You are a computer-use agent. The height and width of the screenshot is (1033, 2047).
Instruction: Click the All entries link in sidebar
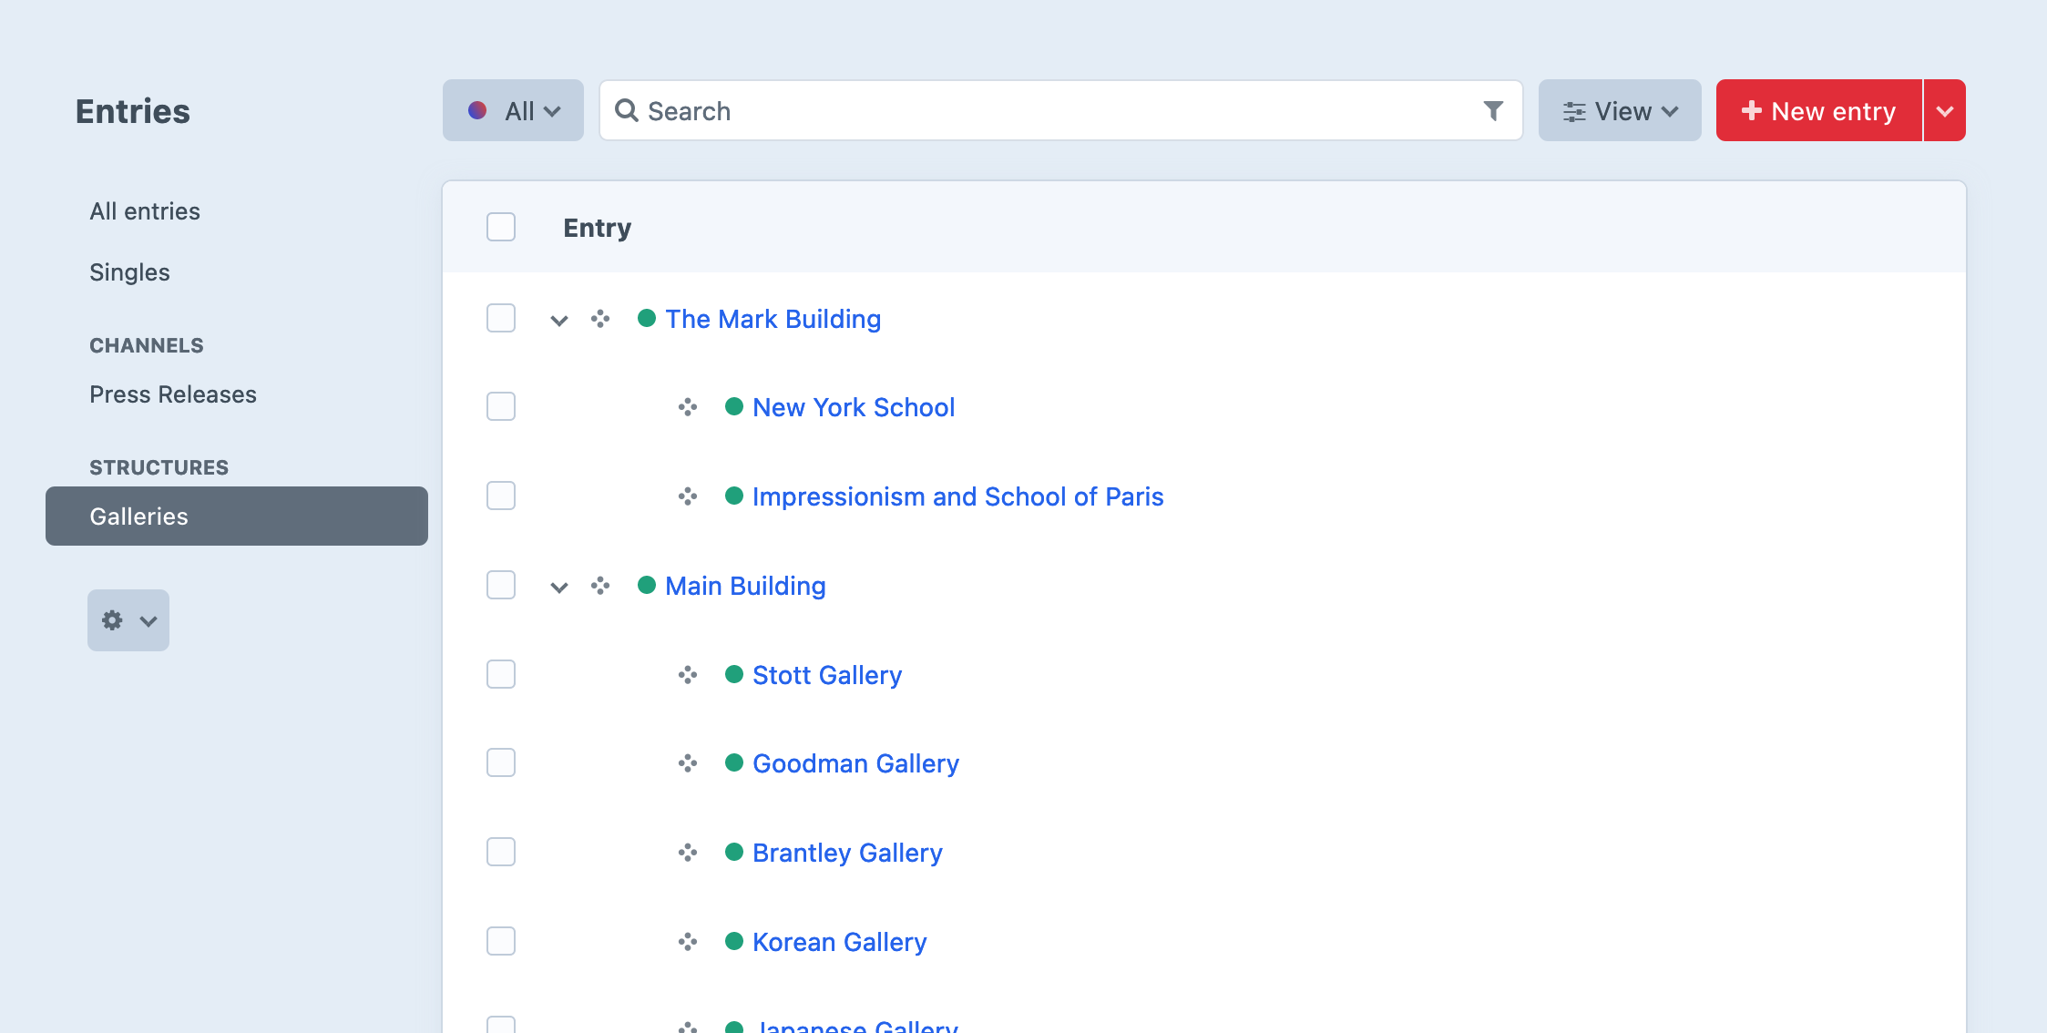coord(145,210)
